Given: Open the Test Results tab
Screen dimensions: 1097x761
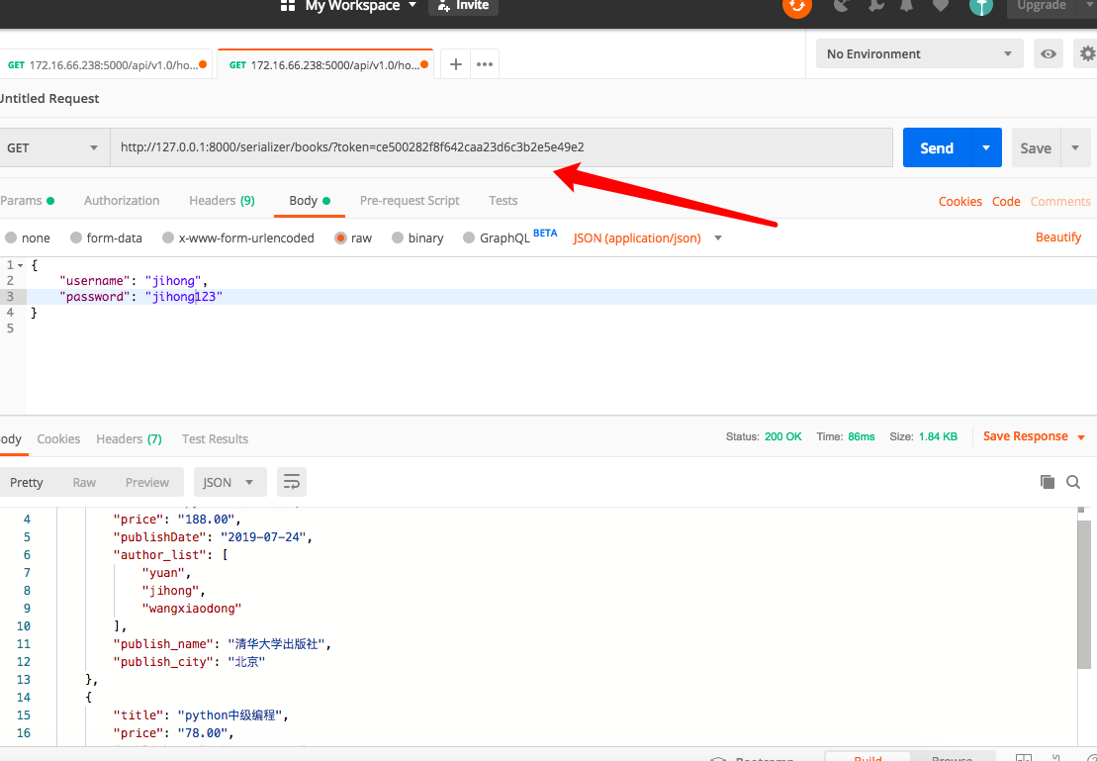Looking at the screenshot, I should click(x=215, y=439).
